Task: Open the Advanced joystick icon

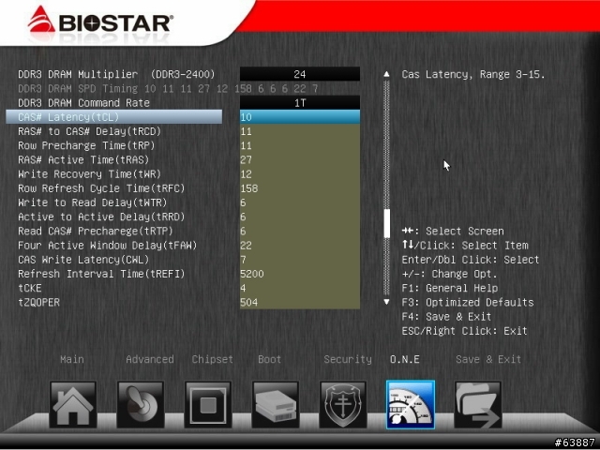Action: (x=141, y=404)
